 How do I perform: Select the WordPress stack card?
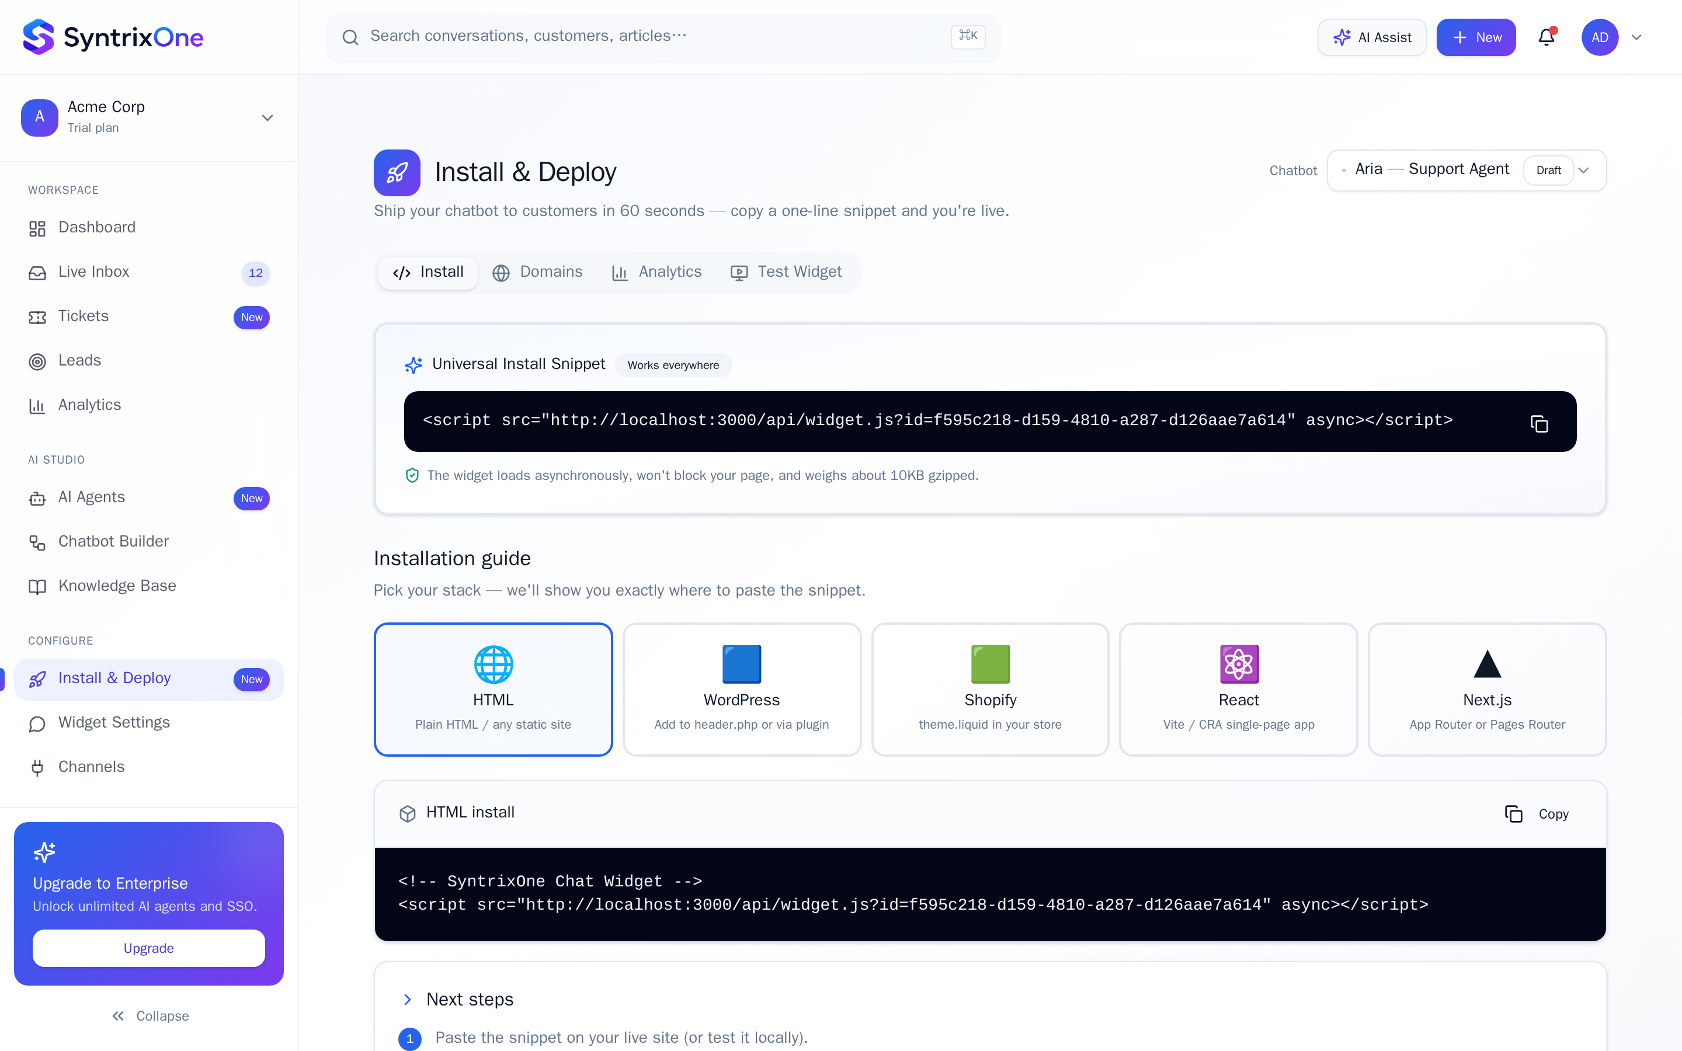[x=742, y=689]
